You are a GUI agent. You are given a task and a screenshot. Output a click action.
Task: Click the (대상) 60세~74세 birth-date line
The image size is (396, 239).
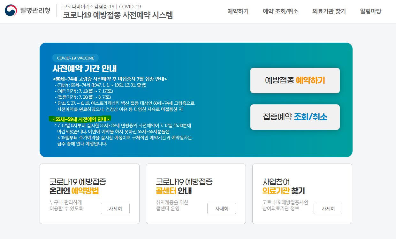pyautogui.click(x=100, y=85)
